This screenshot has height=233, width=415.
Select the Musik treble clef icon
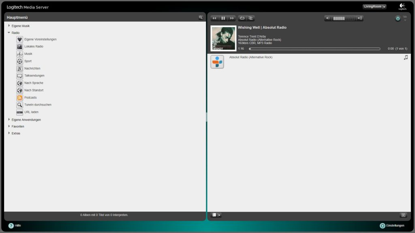click(x=19, y=54)
